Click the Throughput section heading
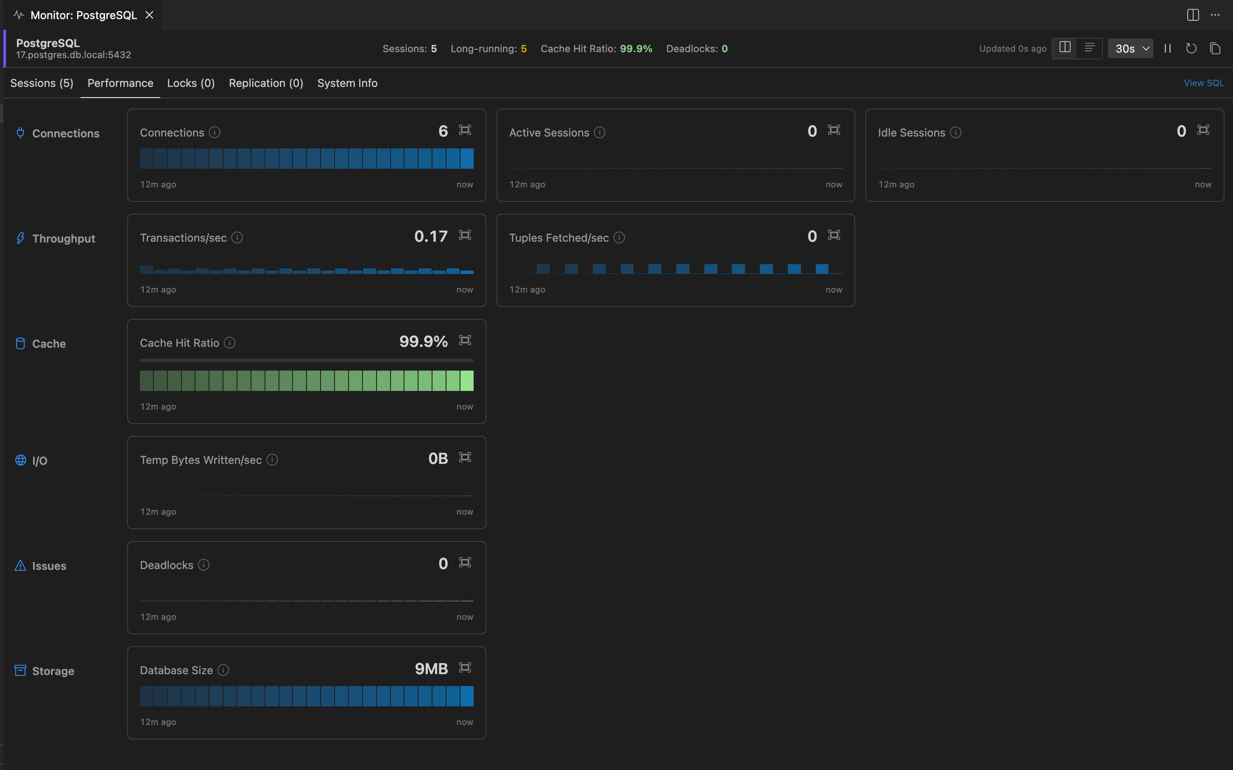1233x770 pixels. point(64,238)
